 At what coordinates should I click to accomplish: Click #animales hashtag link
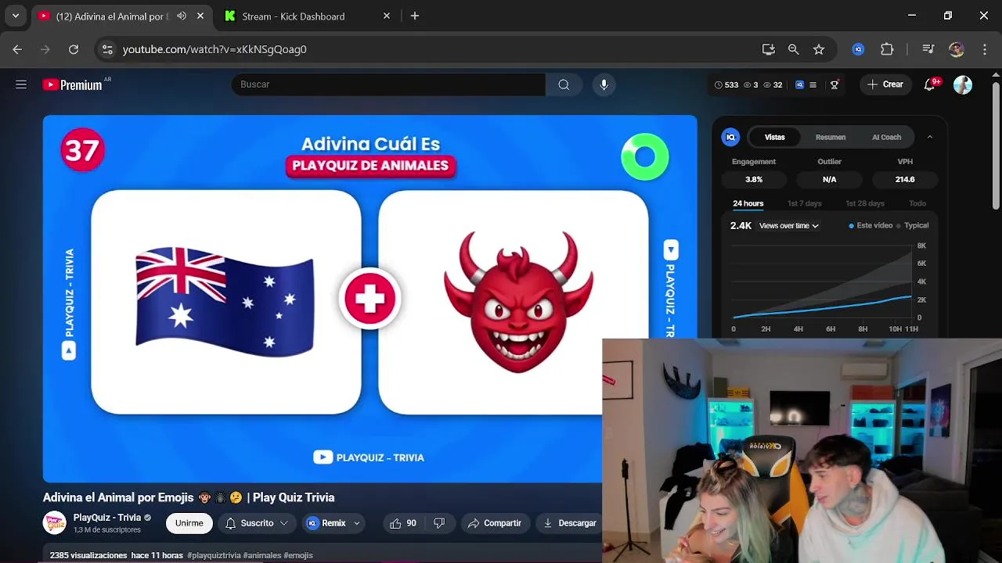(x=262, y=555)
